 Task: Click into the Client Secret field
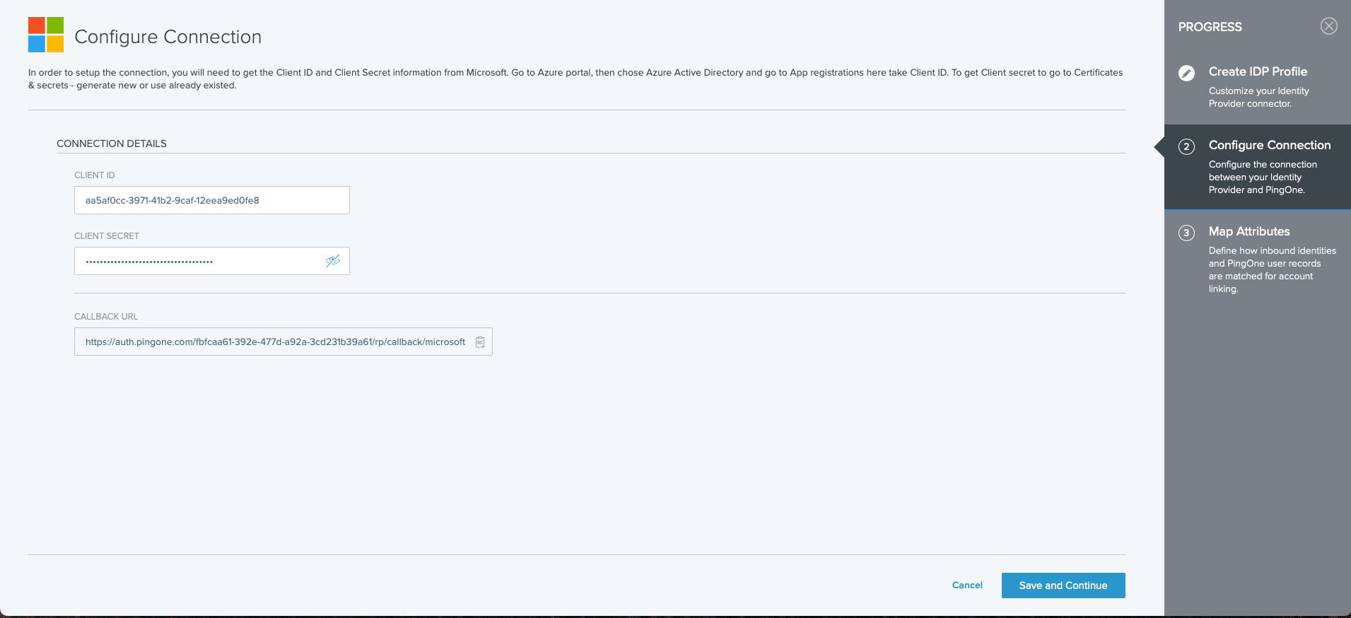point(198,261)
